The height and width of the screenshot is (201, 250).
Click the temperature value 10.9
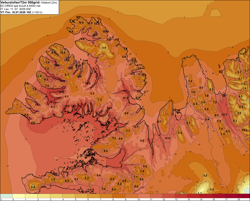point(63,52)
